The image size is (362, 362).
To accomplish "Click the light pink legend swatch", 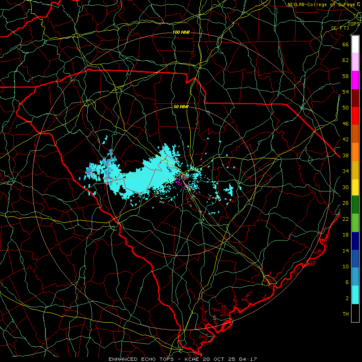I will (355, 62).
